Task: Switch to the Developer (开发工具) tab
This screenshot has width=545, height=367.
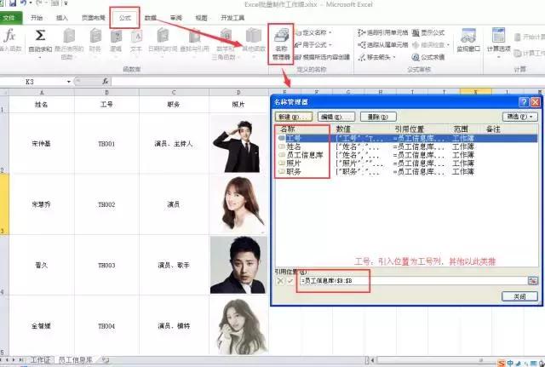Action: 232,18
